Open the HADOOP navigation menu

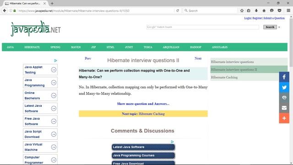[x=195, y=47]
